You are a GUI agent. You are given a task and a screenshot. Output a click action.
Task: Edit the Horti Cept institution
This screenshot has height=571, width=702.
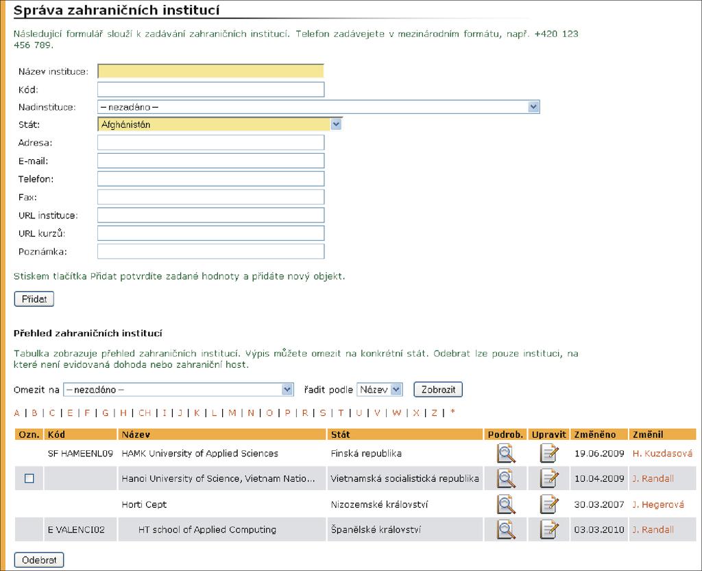549,504
